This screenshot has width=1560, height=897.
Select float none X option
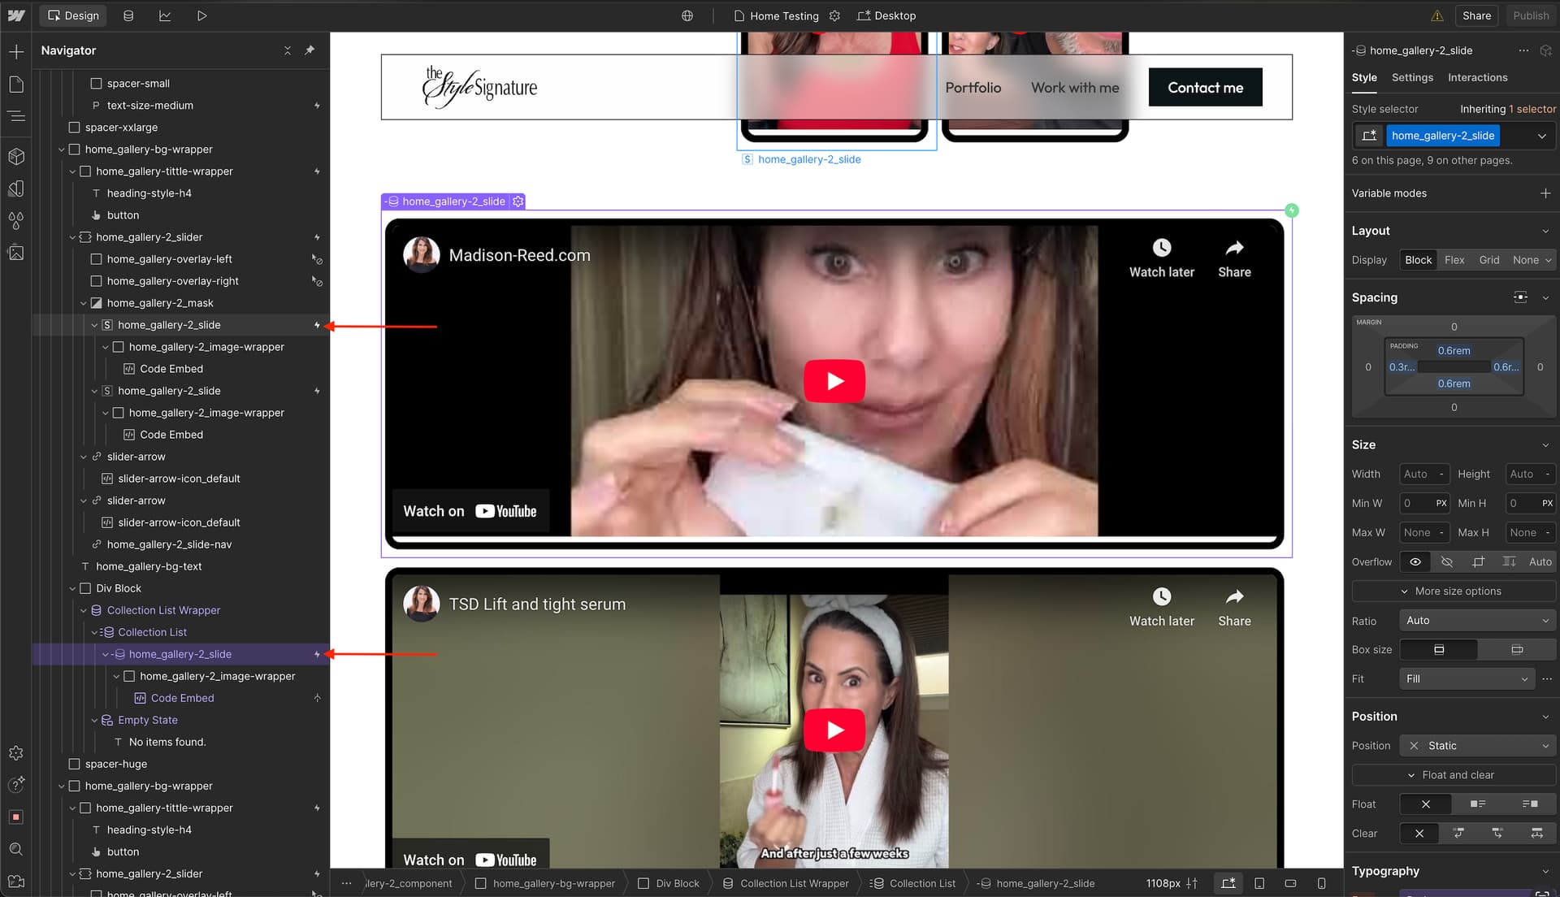1426,804
